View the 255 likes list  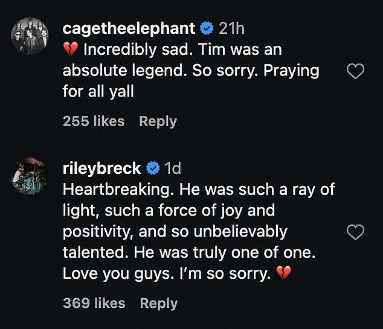(x=94, y=121)
